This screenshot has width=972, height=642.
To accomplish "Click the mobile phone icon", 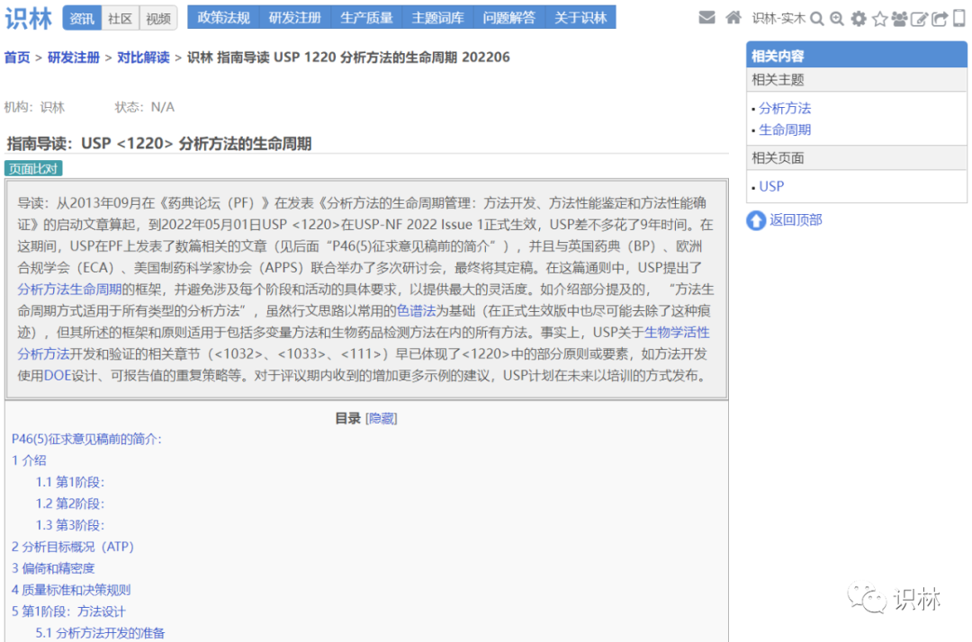I will point(959,19).
